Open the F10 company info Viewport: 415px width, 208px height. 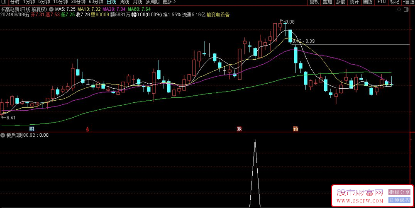coord(381,2)
